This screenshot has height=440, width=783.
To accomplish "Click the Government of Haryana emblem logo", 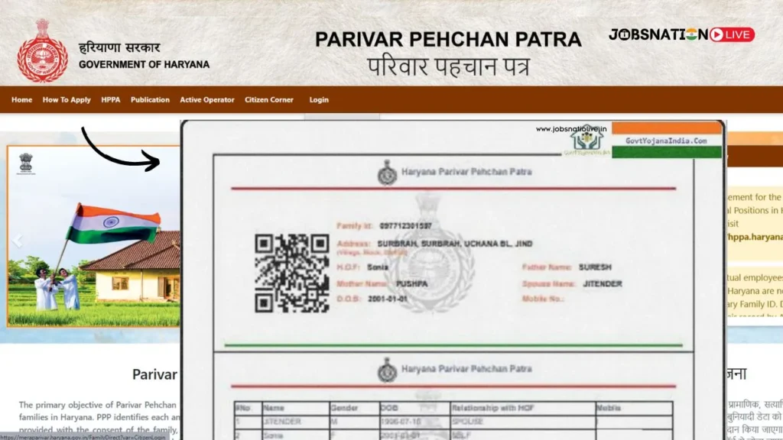I will coord(43,50).
